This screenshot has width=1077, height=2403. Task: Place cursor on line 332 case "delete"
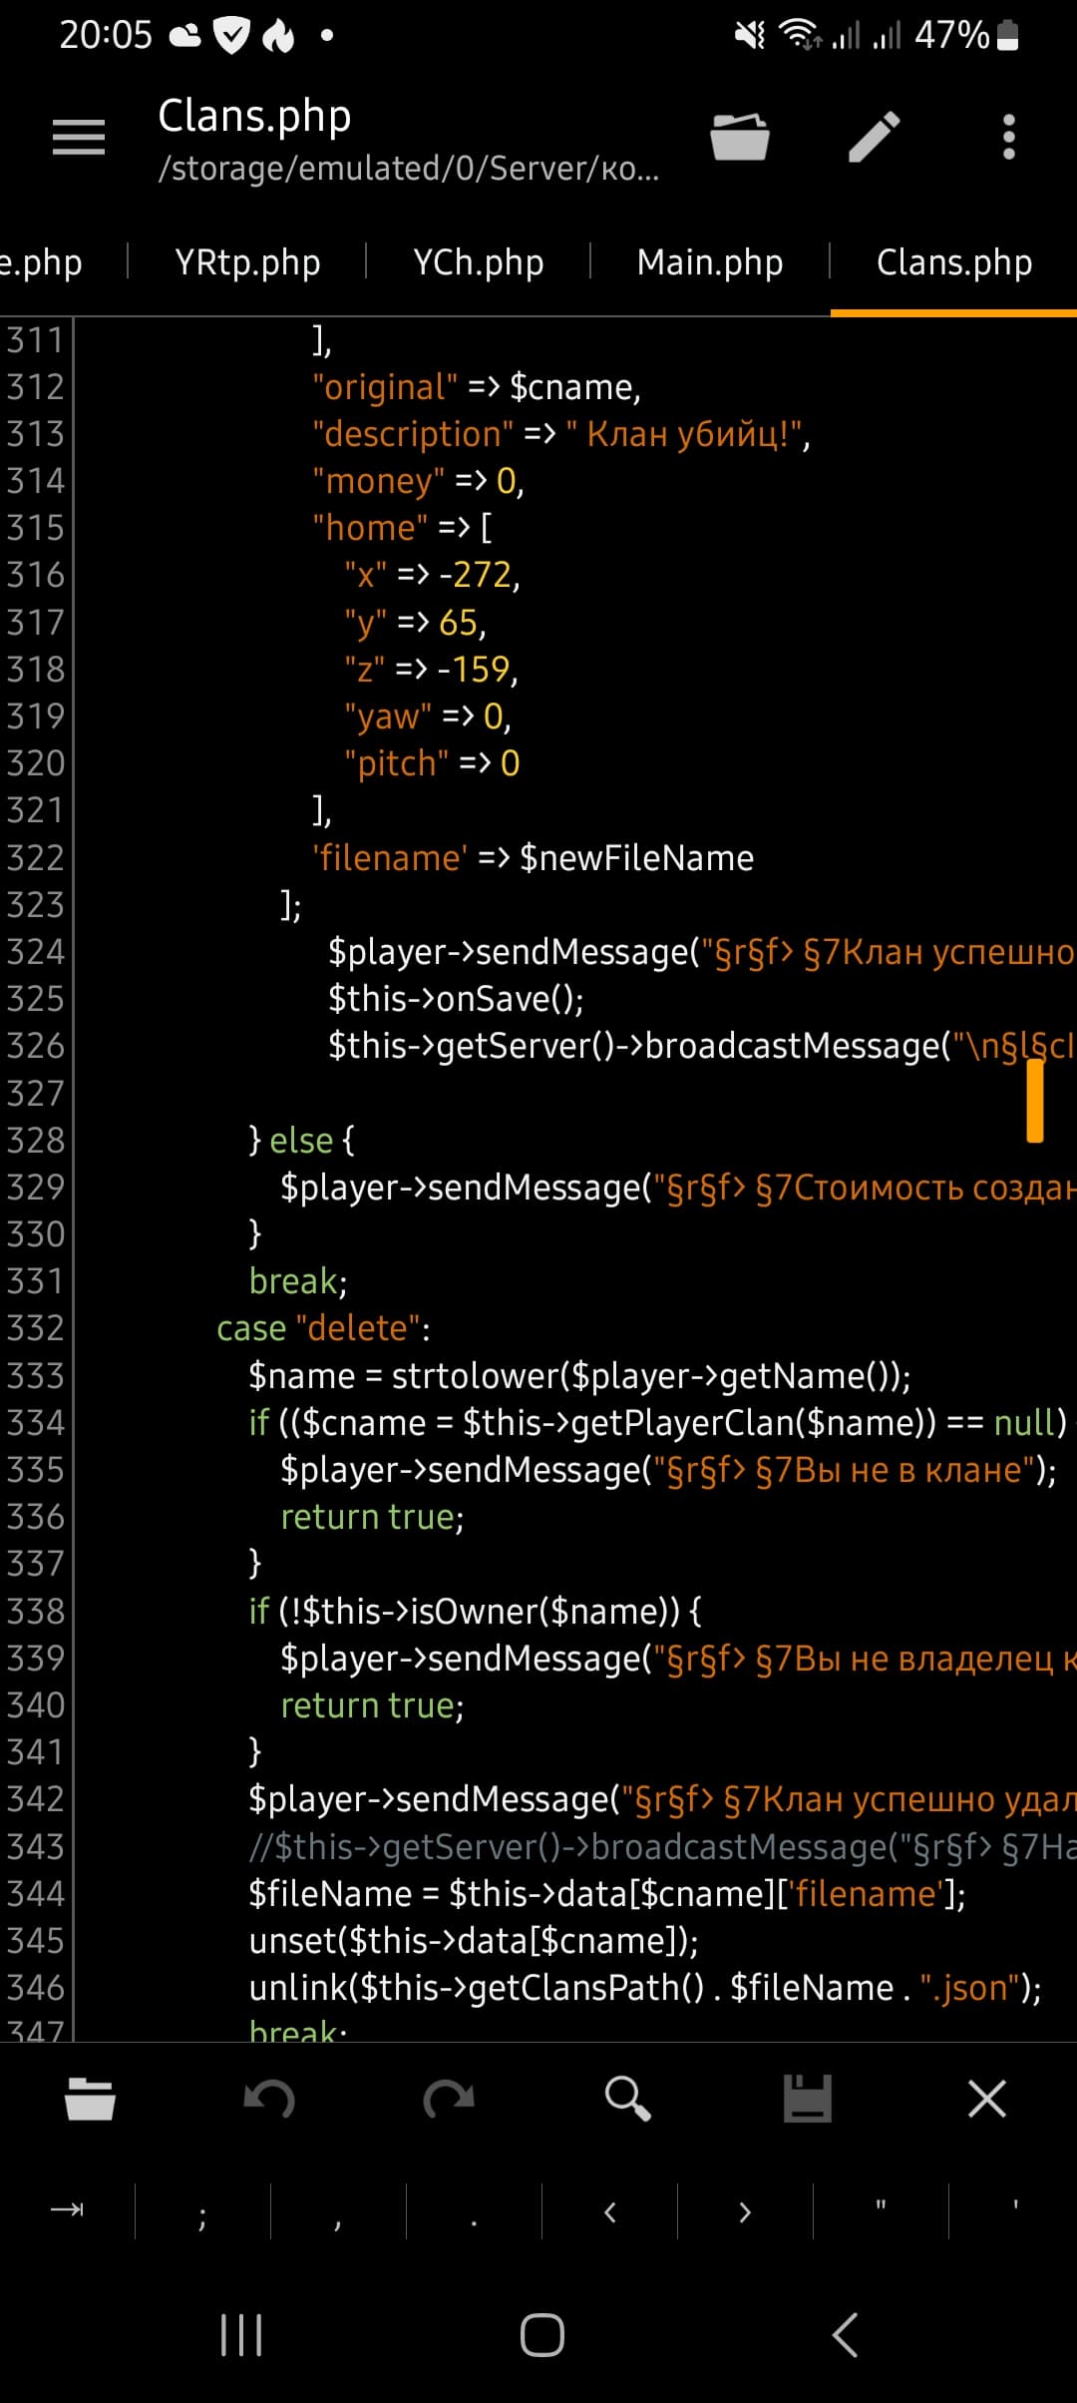(x=324, y=1328)
